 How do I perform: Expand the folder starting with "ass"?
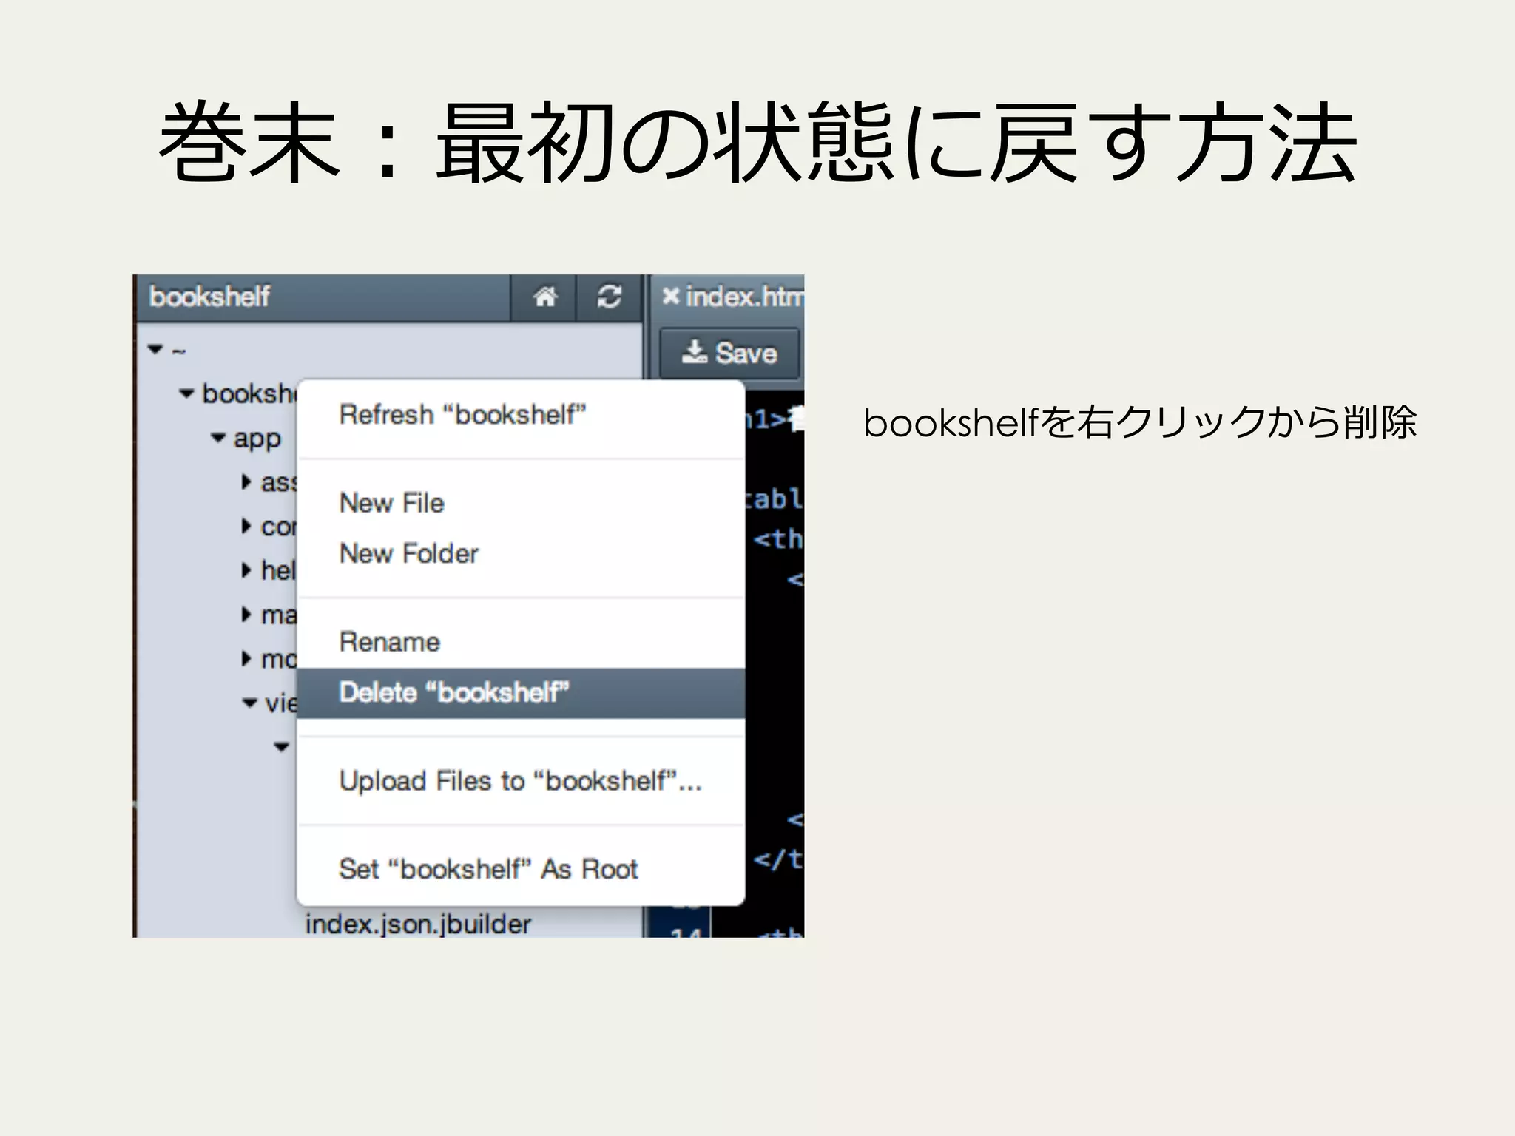point(246,482)
